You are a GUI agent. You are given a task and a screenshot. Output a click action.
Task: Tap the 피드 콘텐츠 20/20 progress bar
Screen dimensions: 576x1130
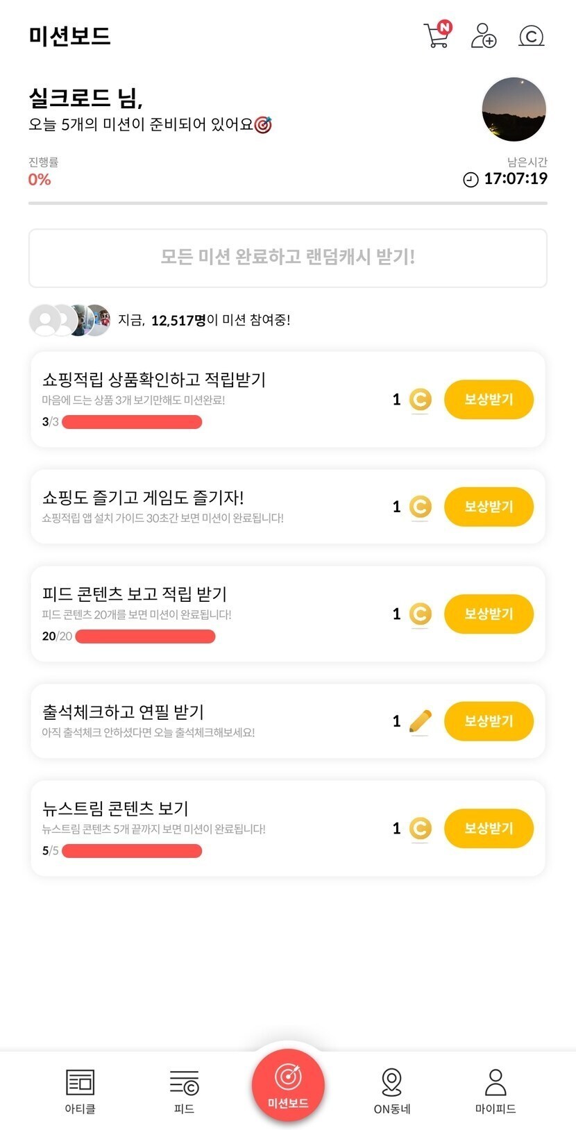coord(145,636)
